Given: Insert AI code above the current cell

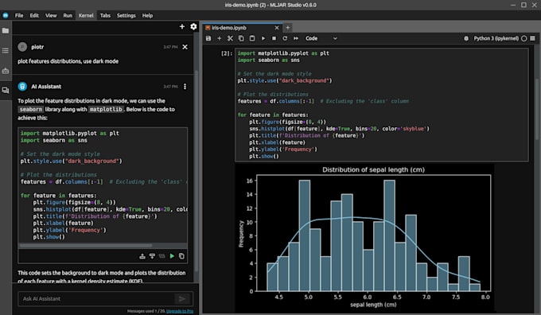Looking at the screenshot, I should [142, 256].
